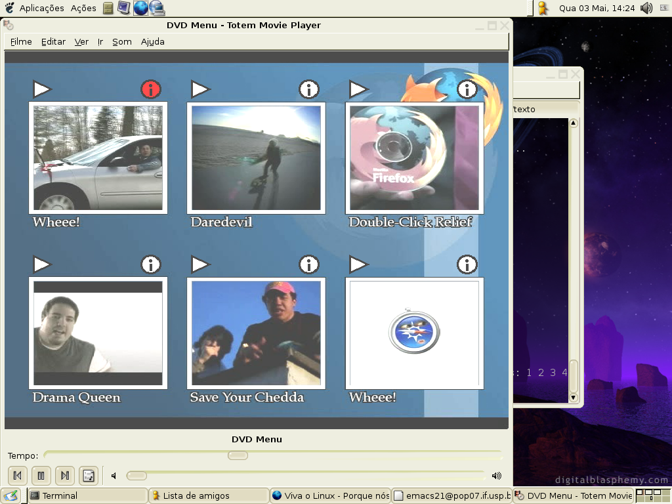Click the DVD Menu status label below the video
Screen dimensions: 672x504
257,439
